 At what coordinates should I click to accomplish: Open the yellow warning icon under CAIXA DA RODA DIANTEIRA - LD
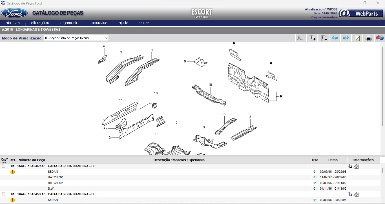(x=12, y=172)
